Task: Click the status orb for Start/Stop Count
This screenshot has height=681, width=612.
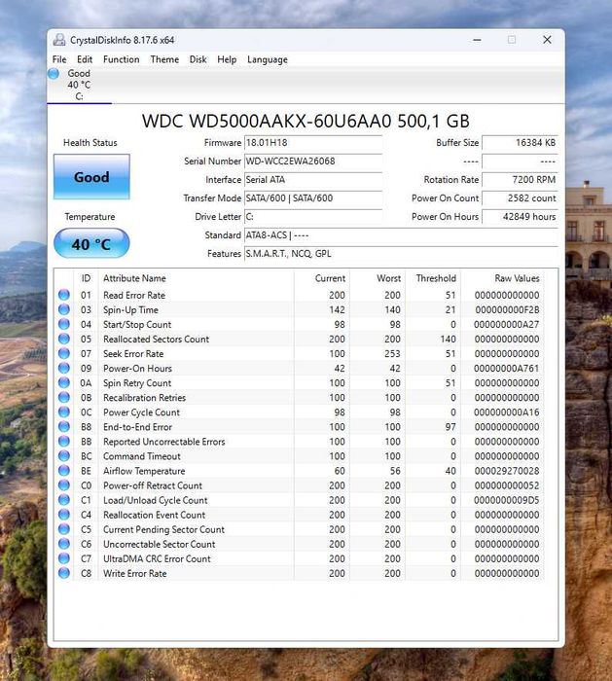Action: pyautogui.click(x=64, y=324)
